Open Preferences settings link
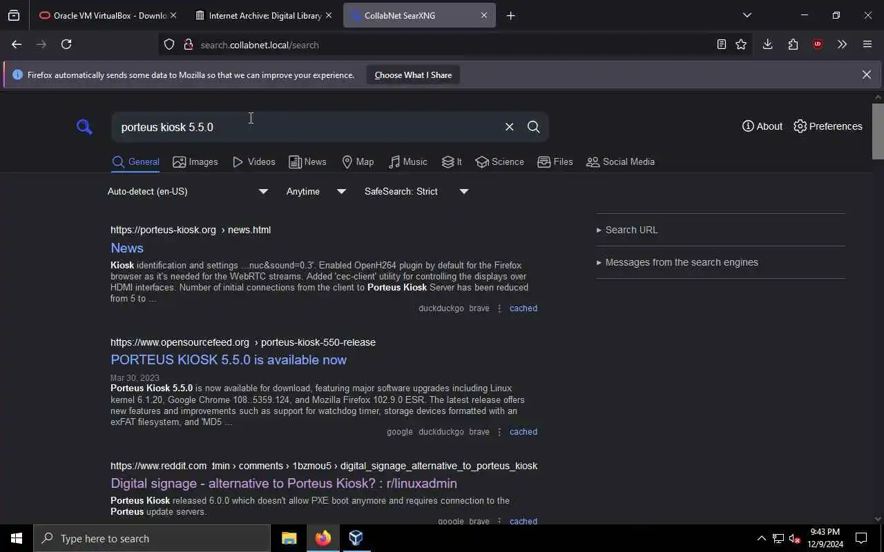The image size is (884, 552). (827, 126)
